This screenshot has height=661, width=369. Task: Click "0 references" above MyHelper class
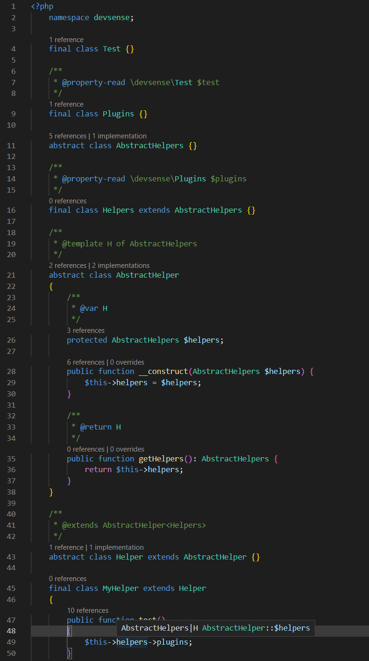(68, 579)
